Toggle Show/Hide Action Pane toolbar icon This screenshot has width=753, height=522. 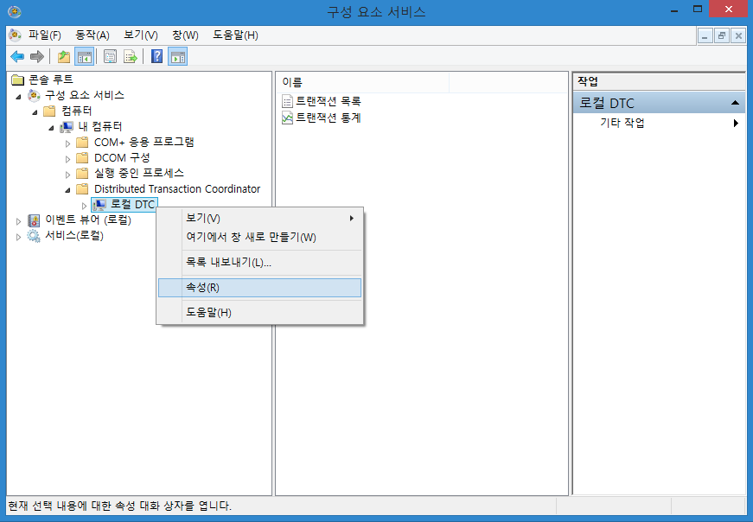178,57
